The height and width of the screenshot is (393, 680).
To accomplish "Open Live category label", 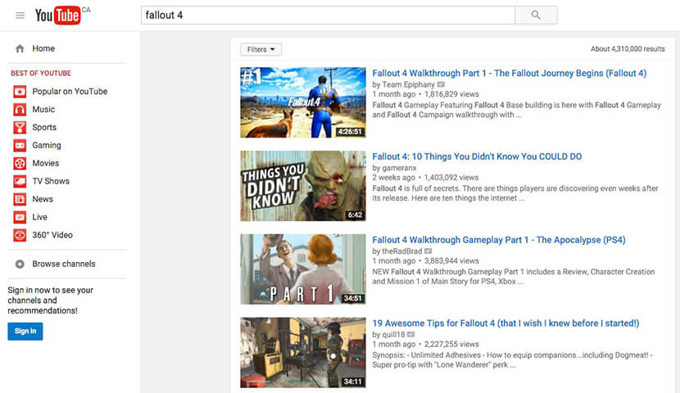I will click(x=39, y=217).
